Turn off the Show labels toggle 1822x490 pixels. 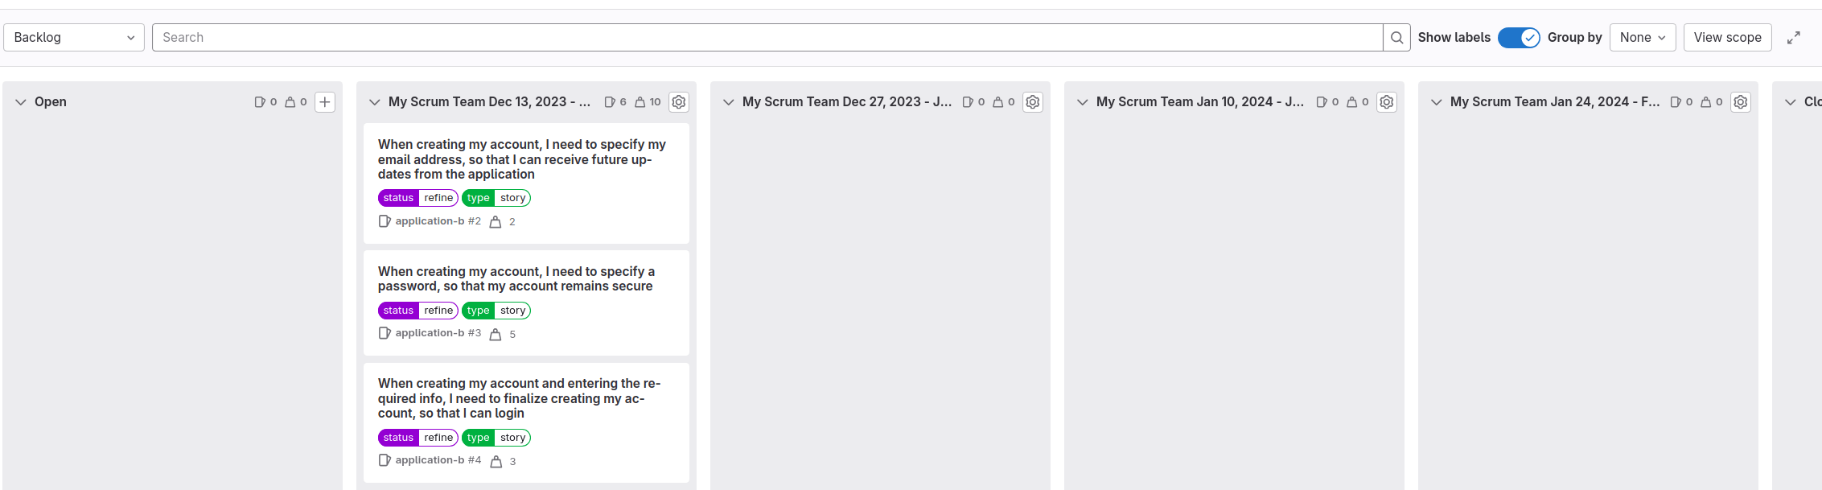coord(1519,38)
